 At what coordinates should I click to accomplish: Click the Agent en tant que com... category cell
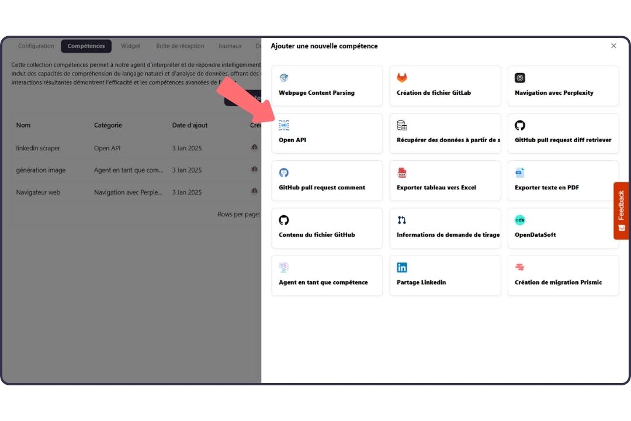point(129,170)
